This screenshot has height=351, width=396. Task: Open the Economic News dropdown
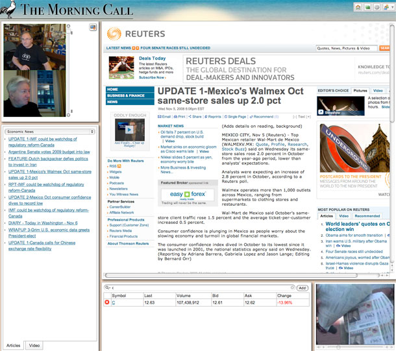(50, 132)
